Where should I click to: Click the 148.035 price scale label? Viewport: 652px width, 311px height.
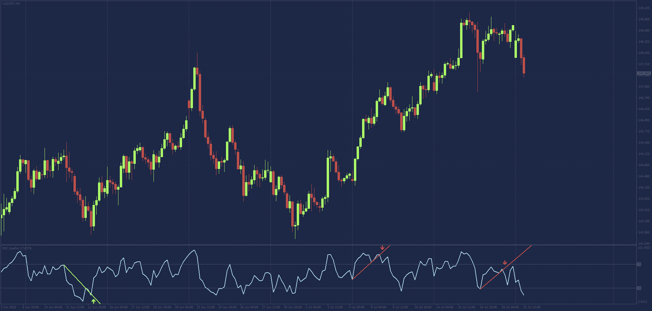coord(644,53)
